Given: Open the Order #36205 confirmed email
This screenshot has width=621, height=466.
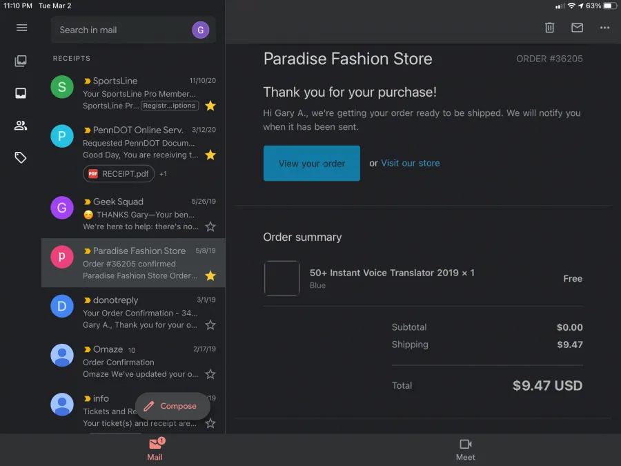Looking at the screenshot, I should pos(133,263).
